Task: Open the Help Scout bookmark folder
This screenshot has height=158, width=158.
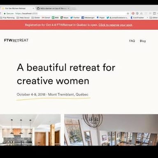Action: click(23, 18)
